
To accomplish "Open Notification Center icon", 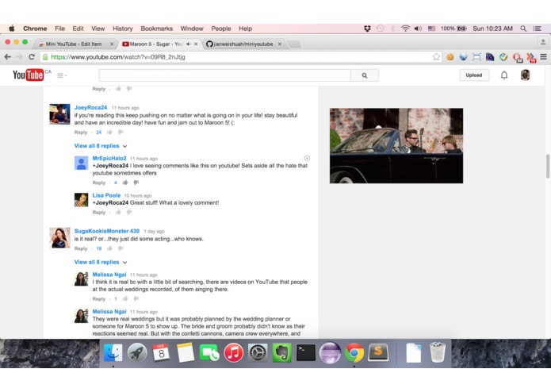I will [x=537, y=29].
